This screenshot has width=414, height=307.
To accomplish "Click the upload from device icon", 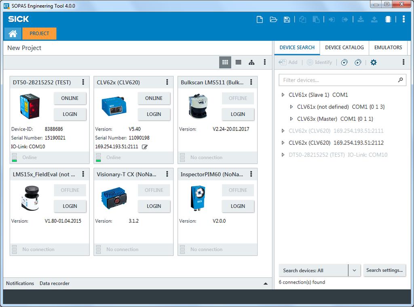I will point(374,19).
